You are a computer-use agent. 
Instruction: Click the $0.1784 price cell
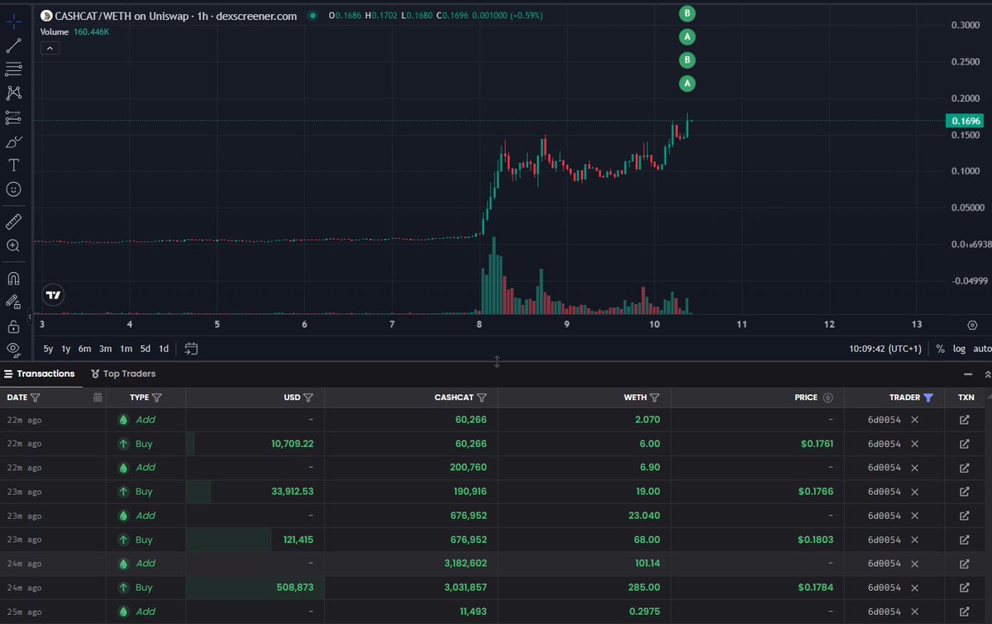click(815, 588)
